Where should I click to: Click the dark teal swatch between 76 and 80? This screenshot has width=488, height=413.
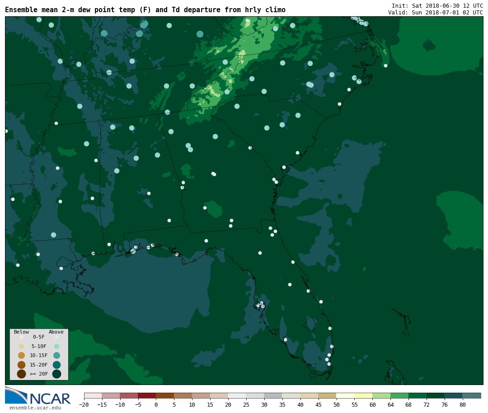click(x=454, y=396)
